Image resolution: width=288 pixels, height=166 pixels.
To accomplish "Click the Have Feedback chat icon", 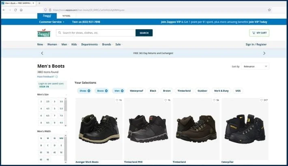I will tap(56, 77).
